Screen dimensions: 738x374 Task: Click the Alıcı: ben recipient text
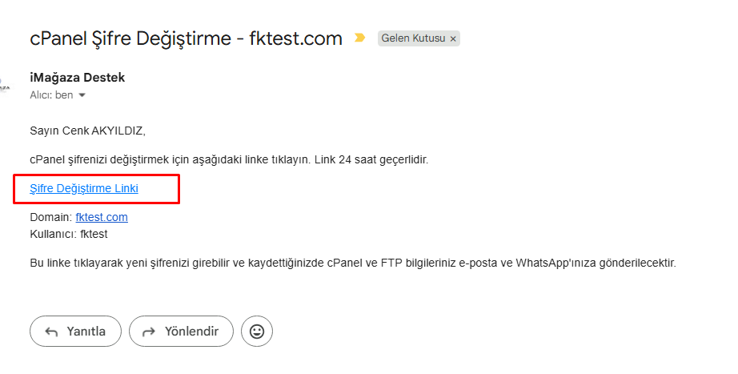tap(51, 95)
